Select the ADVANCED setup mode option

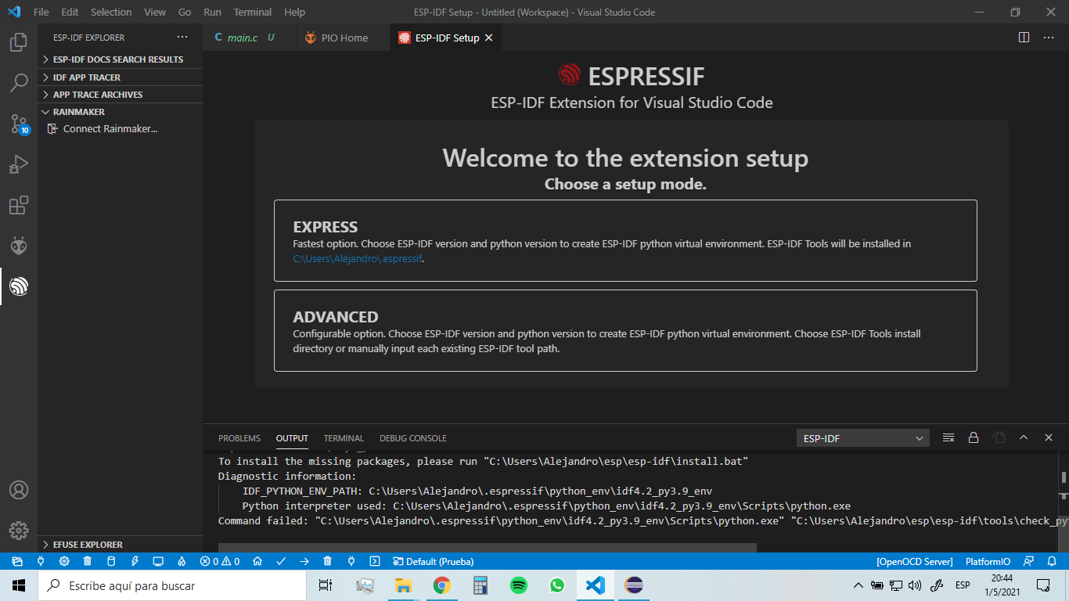pos(624,329)
